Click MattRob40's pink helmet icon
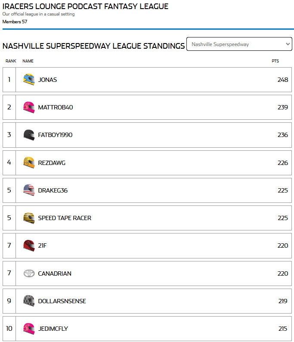The height and width of the screenshot is (342, 294). point(29,107)
